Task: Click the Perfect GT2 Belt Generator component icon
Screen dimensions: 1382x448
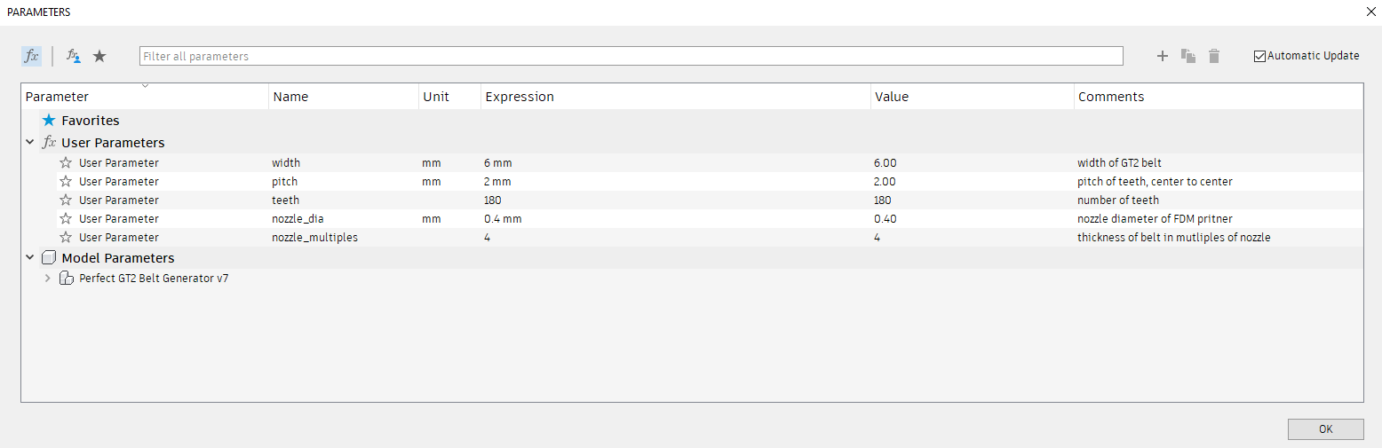Action: point(66,278)
